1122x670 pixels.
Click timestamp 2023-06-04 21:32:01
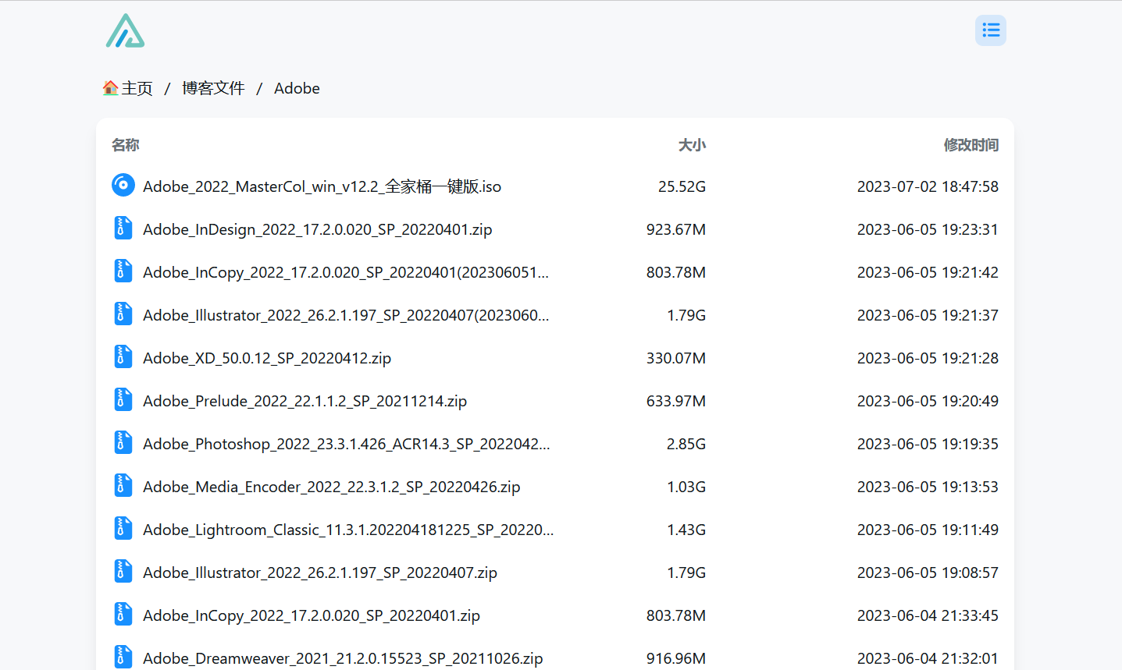[928, 658]
